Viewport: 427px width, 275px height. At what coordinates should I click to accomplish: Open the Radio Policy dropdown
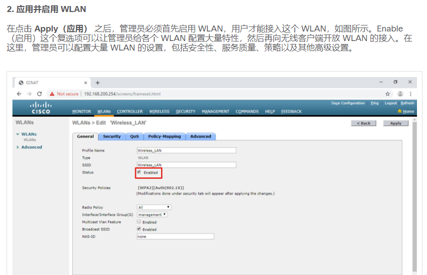(x=154, y=207)
